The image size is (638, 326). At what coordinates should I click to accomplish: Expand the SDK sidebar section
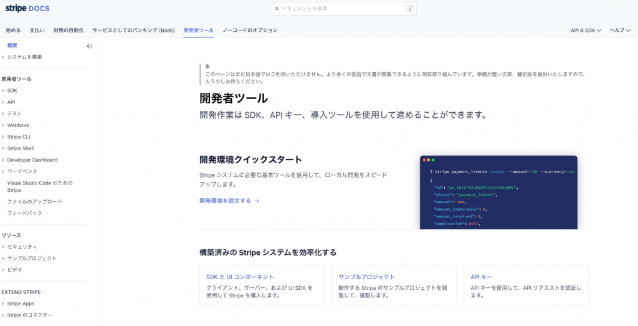click(x=9, y=91)
